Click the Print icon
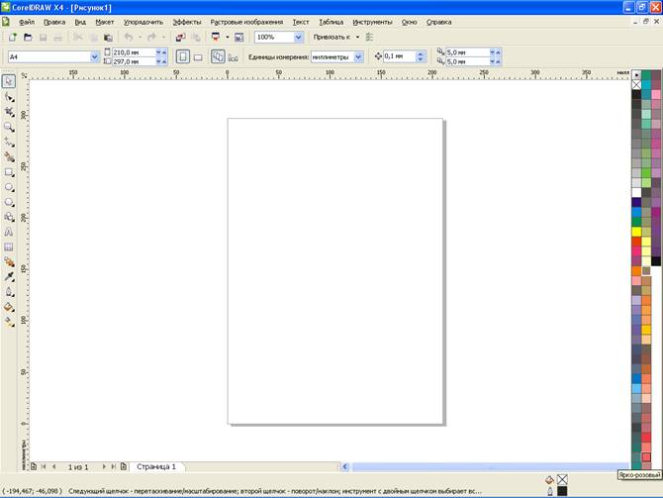This screenshot has width=663, height=498. coord(58,38)
